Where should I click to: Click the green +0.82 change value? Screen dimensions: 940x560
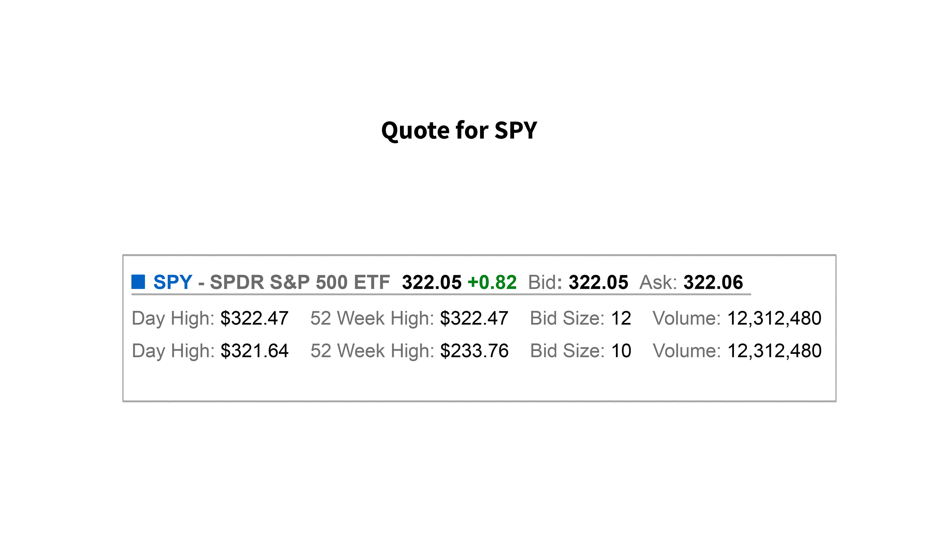[x=492, y=282]
